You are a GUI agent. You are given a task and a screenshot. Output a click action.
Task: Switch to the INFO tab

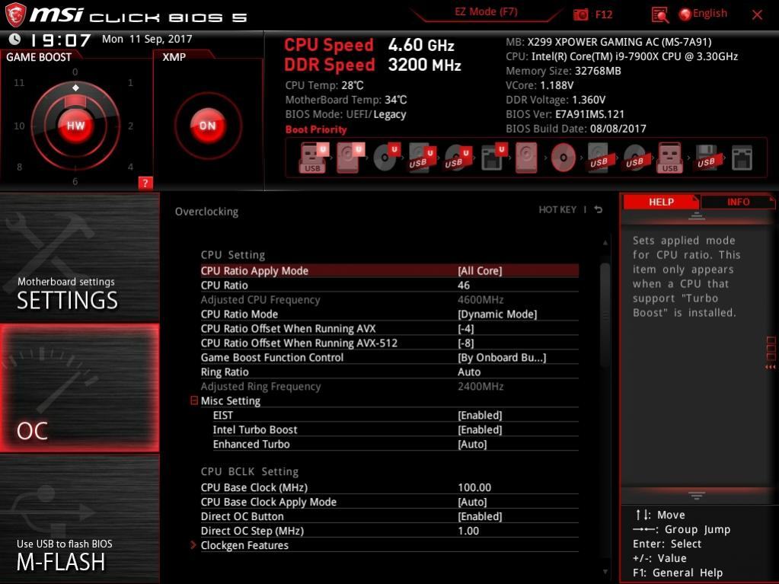[739, 202]
